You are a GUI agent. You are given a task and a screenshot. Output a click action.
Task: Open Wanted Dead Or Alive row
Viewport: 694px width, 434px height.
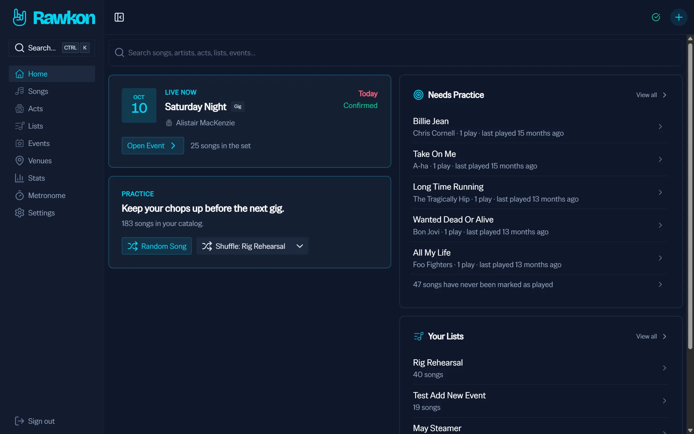pyautogui.click(x=539, y=225)
